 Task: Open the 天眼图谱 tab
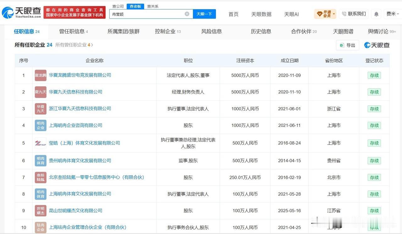click(343, 31)
